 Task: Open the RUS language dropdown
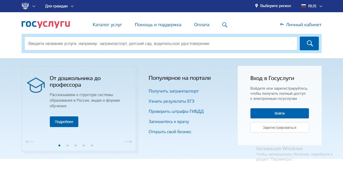[x=315, y=6]
